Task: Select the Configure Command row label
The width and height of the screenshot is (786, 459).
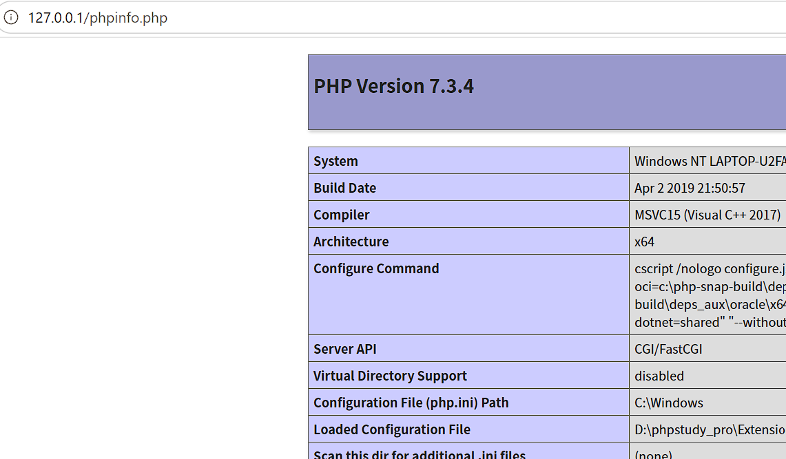Action: (x=376, y=268)
